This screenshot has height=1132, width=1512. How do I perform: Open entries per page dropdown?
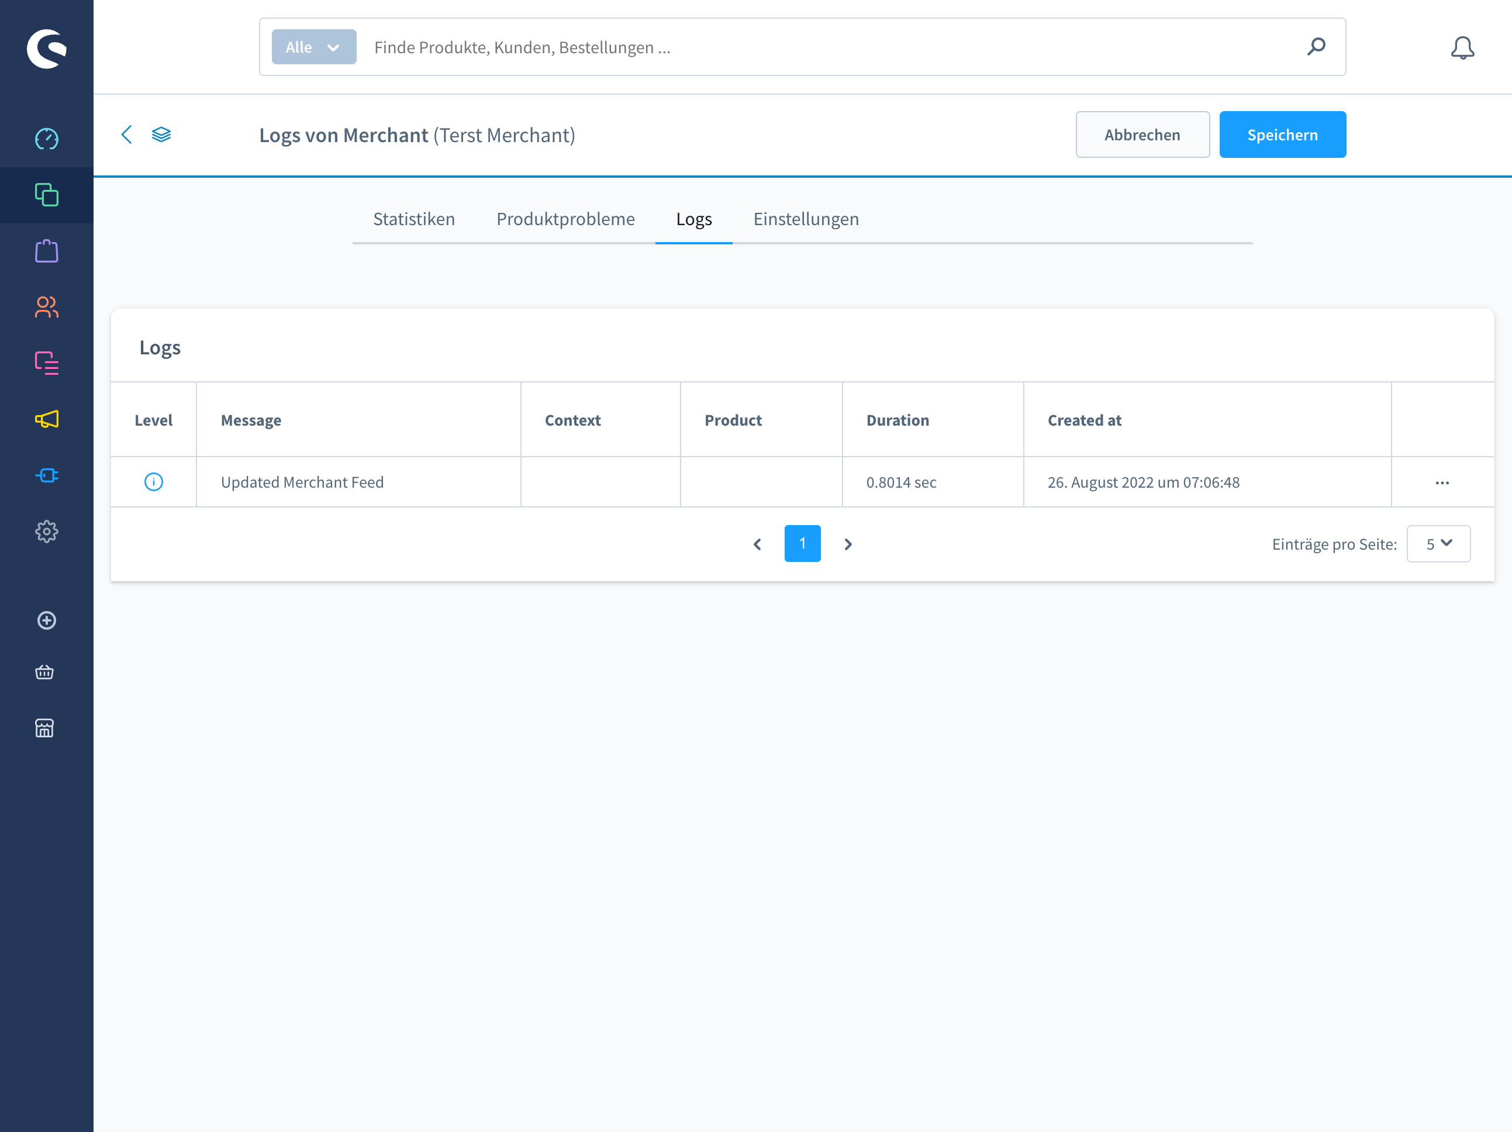(x=1438, y=543)
